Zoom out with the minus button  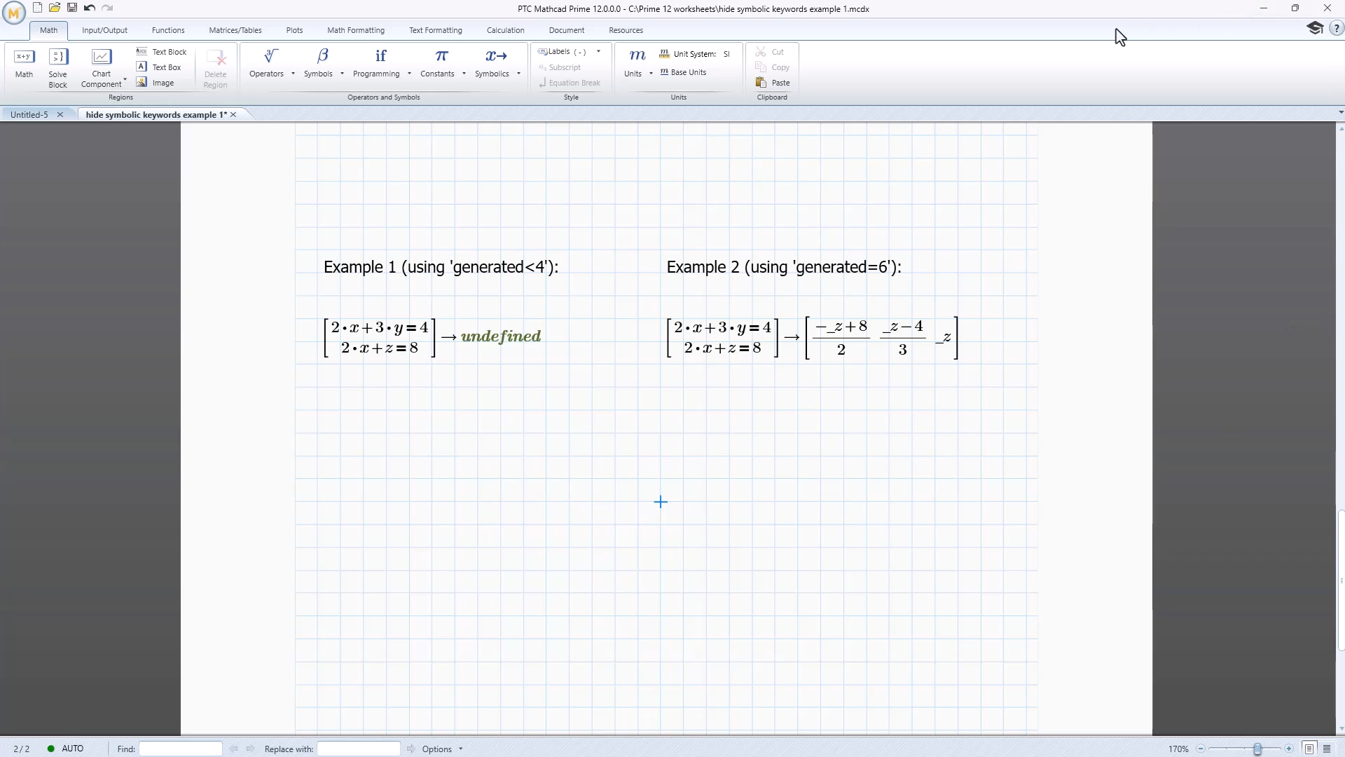[1201, 749]
